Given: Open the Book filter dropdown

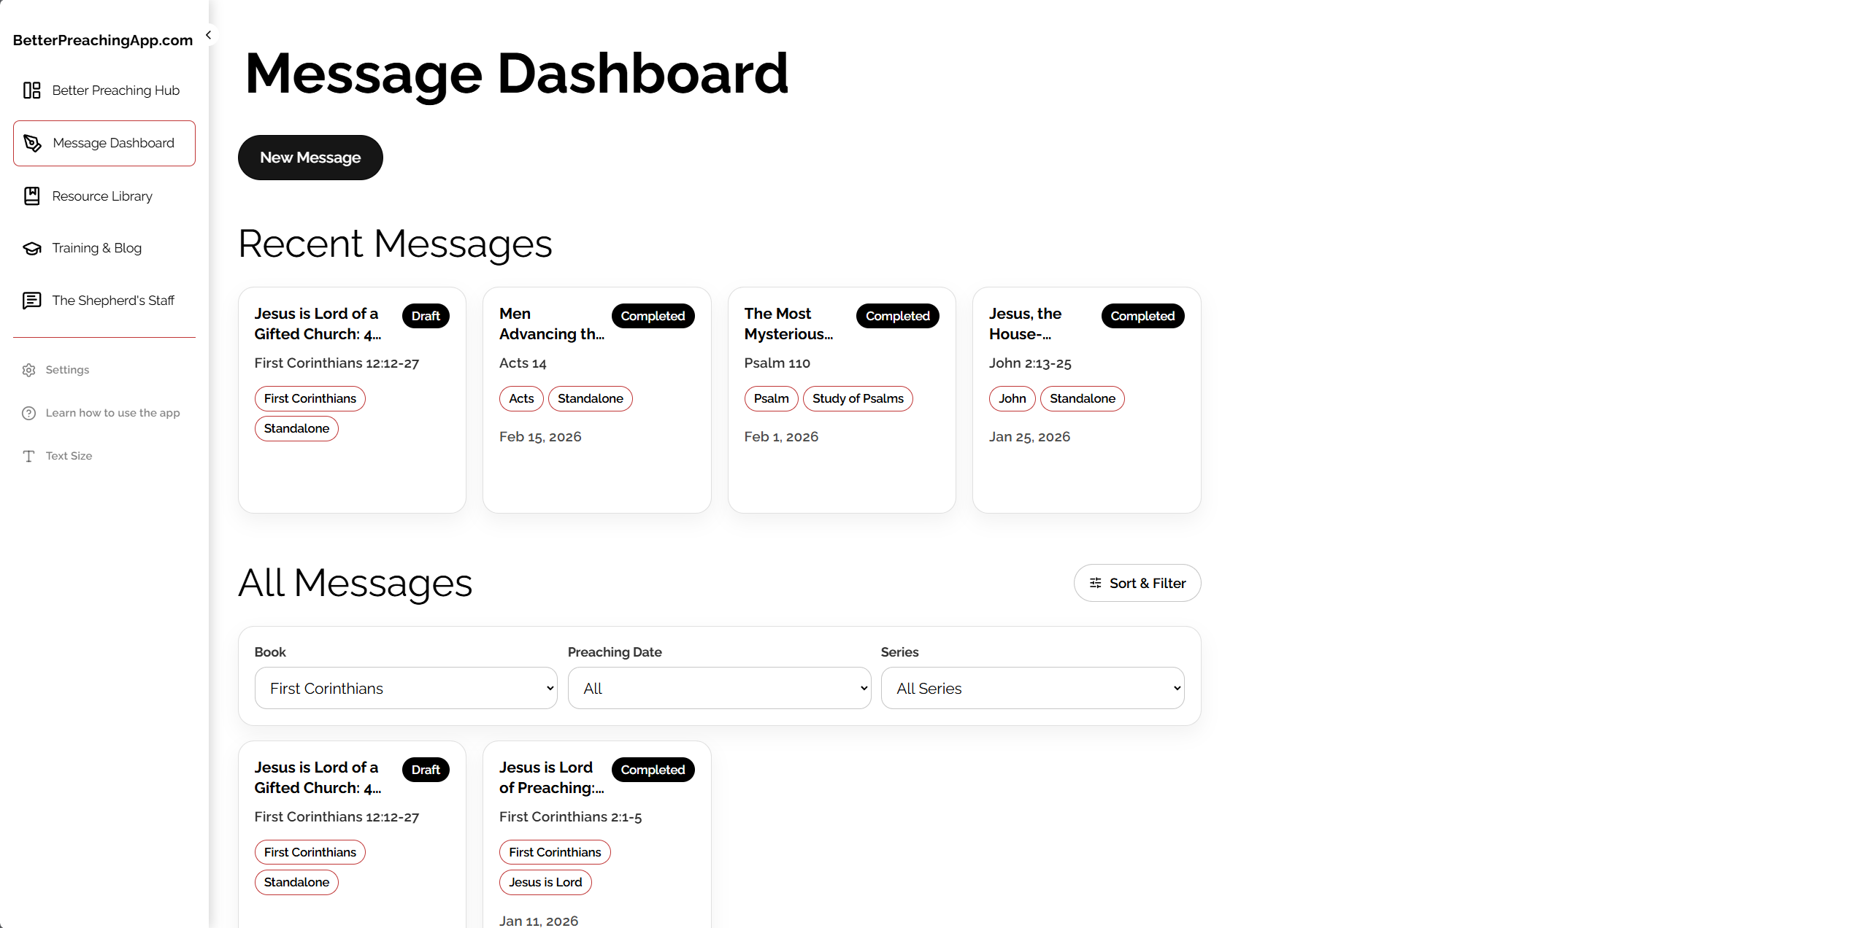Looking at the screenshot, I should coord(405,688).
